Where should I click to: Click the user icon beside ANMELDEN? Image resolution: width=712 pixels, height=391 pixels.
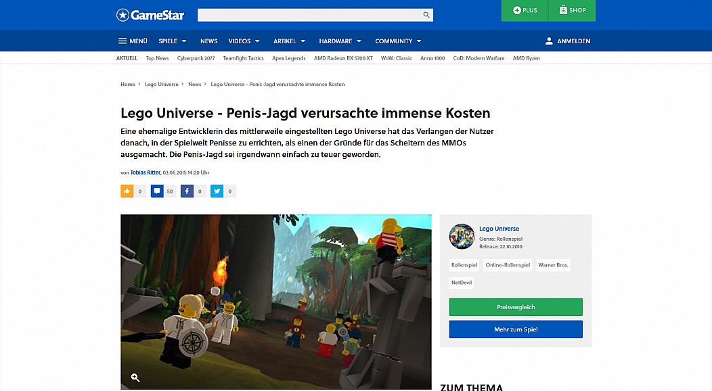click(x=549, y=41)
